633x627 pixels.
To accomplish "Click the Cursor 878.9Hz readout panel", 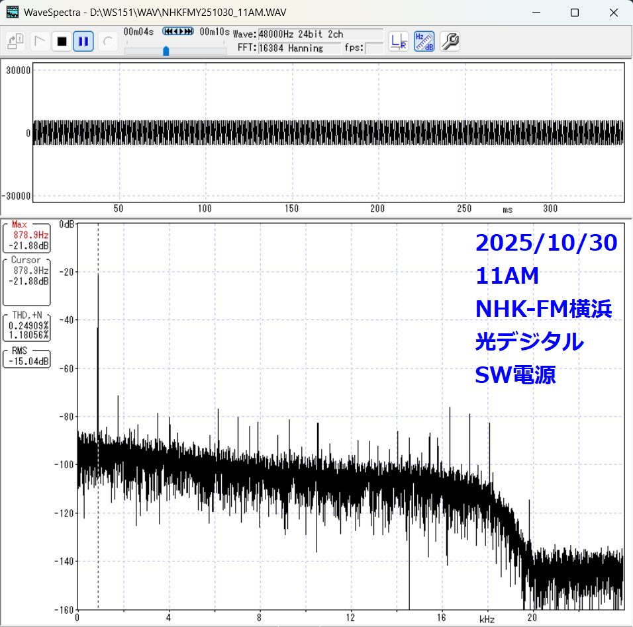I will pos(26,272).
